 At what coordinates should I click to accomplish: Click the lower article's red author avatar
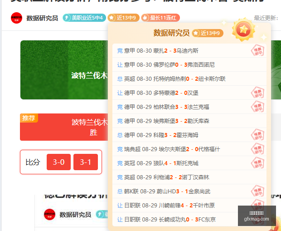point(50,214)
